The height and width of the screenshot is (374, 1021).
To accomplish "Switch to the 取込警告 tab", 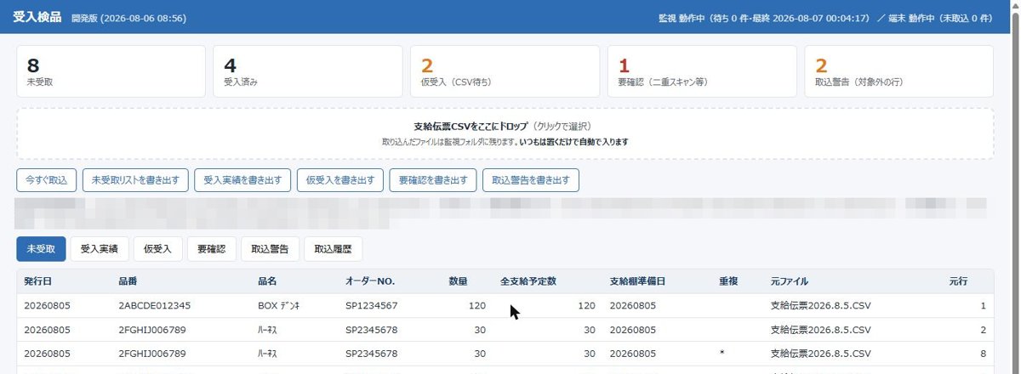I will 270,249.
